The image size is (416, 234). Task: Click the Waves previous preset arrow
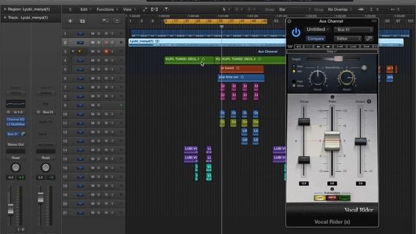tap(318, 46)
